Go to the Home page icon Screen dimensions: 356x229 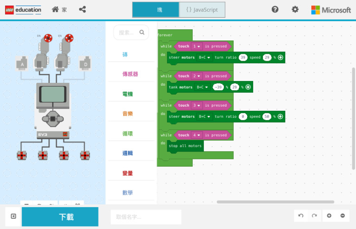click(x=55, y=10)
